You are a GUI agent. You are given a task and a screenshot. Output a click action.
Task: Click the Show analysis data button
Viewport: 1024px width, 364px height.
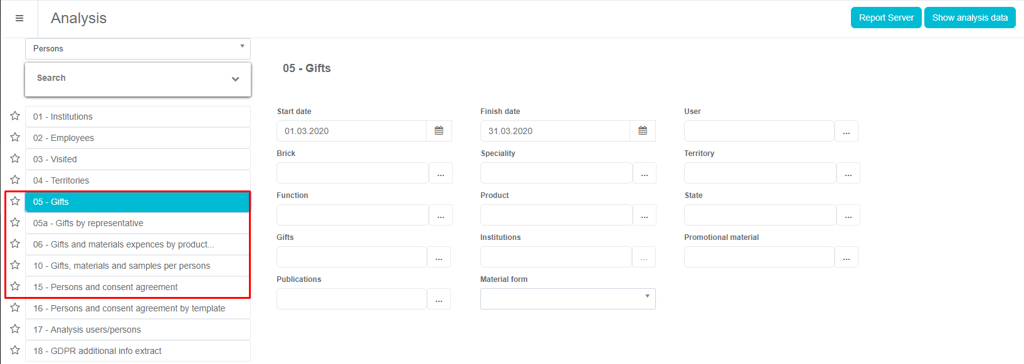tap(969, 18)
